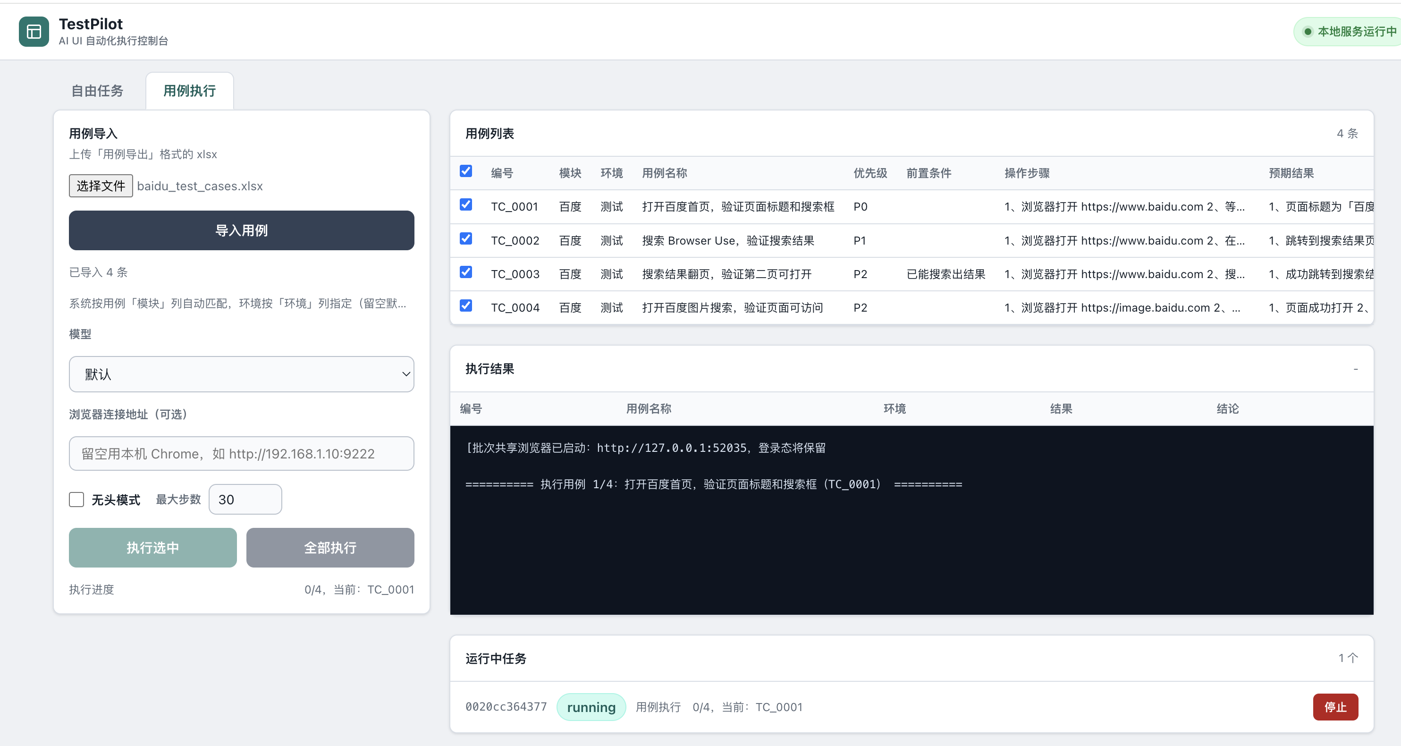1401x746 pixels.
Task: Click the 已能搜索出结果 precondition cell
Action: [x=946, y=274]
